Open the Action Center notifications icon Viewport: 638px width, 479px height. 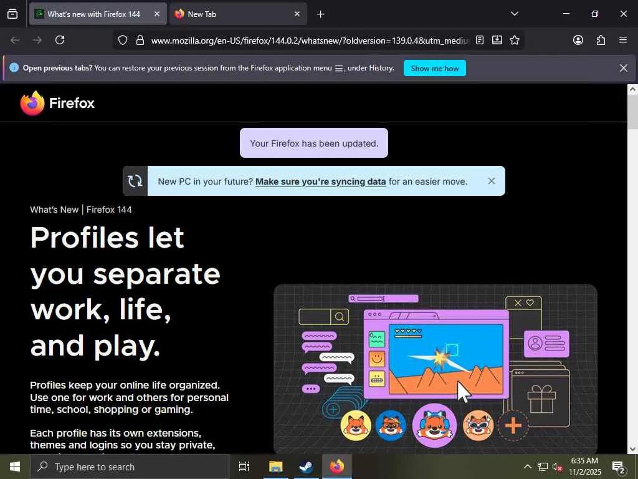pyautogui.click(x=618, y=467)
